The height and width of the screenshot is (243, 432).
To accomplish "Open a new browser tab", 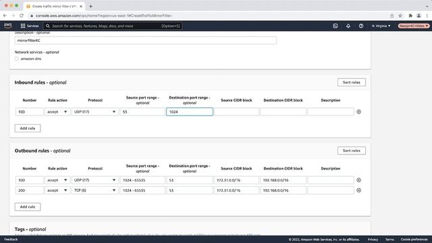I will click(90, 6).
